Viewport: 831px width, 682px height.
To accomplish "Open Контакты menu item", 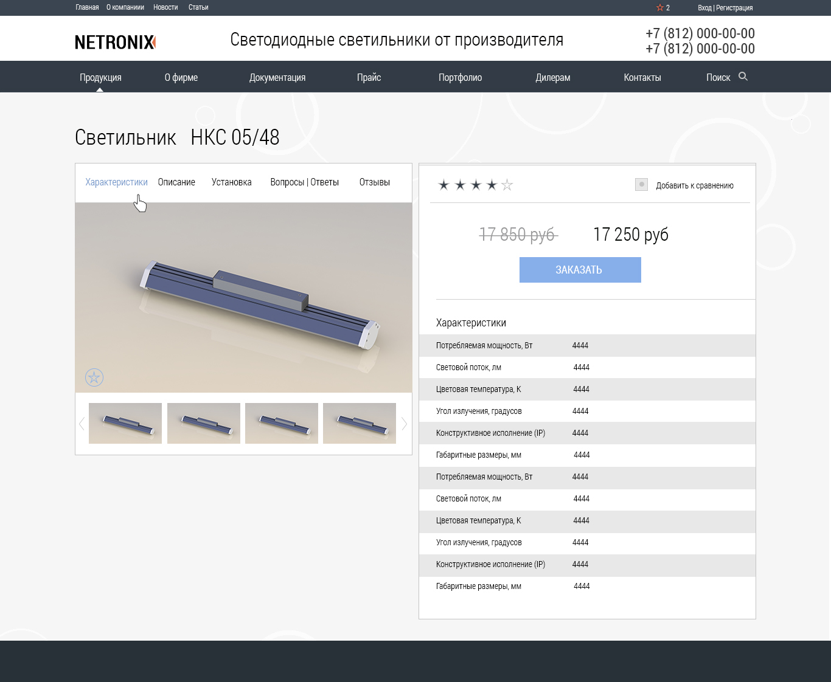I will tap(642, 77).
